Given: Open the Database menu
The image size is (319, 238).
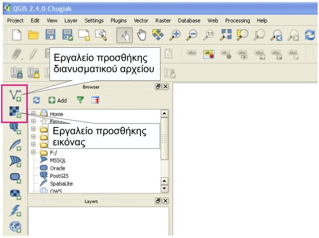Looking at the screenshot, I should click(x=189, y=21).
